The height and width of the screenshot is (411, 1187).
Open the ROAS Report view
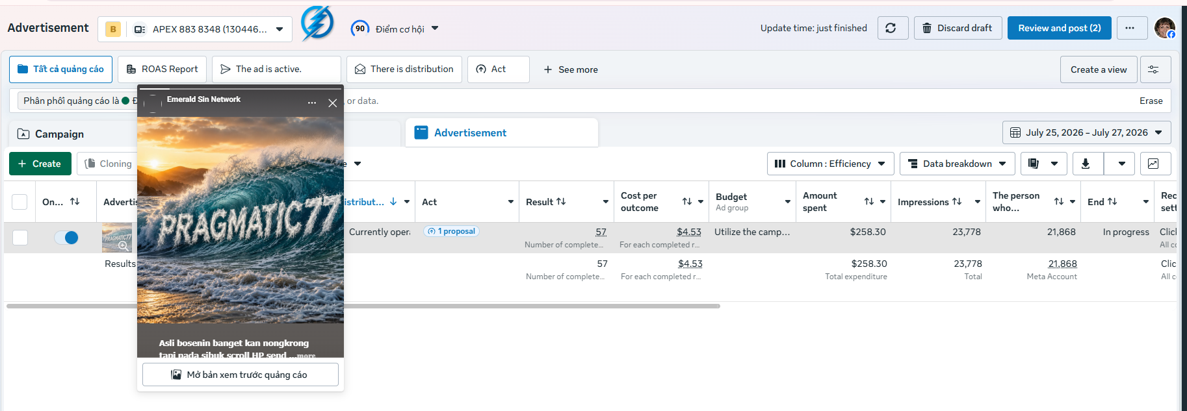[162, 69]
